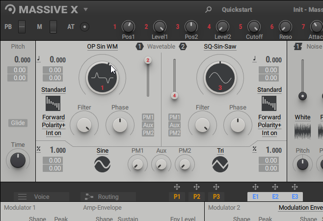The image size is (323, 221).
Task: Open the Quickstart preset browser field
Action: click(x=237, y=9)
